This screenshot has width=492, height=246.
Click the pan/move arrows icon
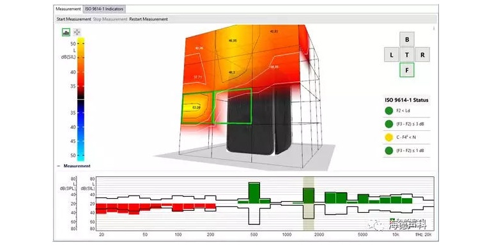click(x=77, y=32)
